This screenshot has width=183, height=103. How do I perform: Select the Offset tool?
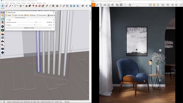(30, 6)
